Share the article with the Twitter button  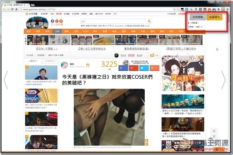click(x=144, y=68)
